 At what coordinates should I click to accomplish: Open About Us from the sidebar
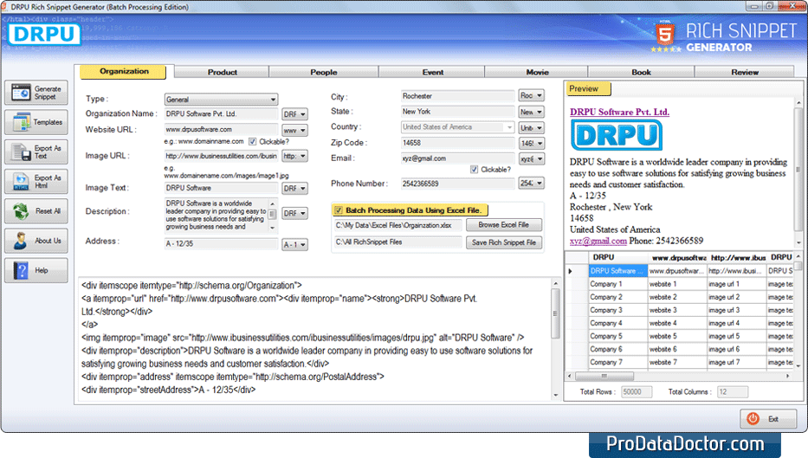pos(36,241)
